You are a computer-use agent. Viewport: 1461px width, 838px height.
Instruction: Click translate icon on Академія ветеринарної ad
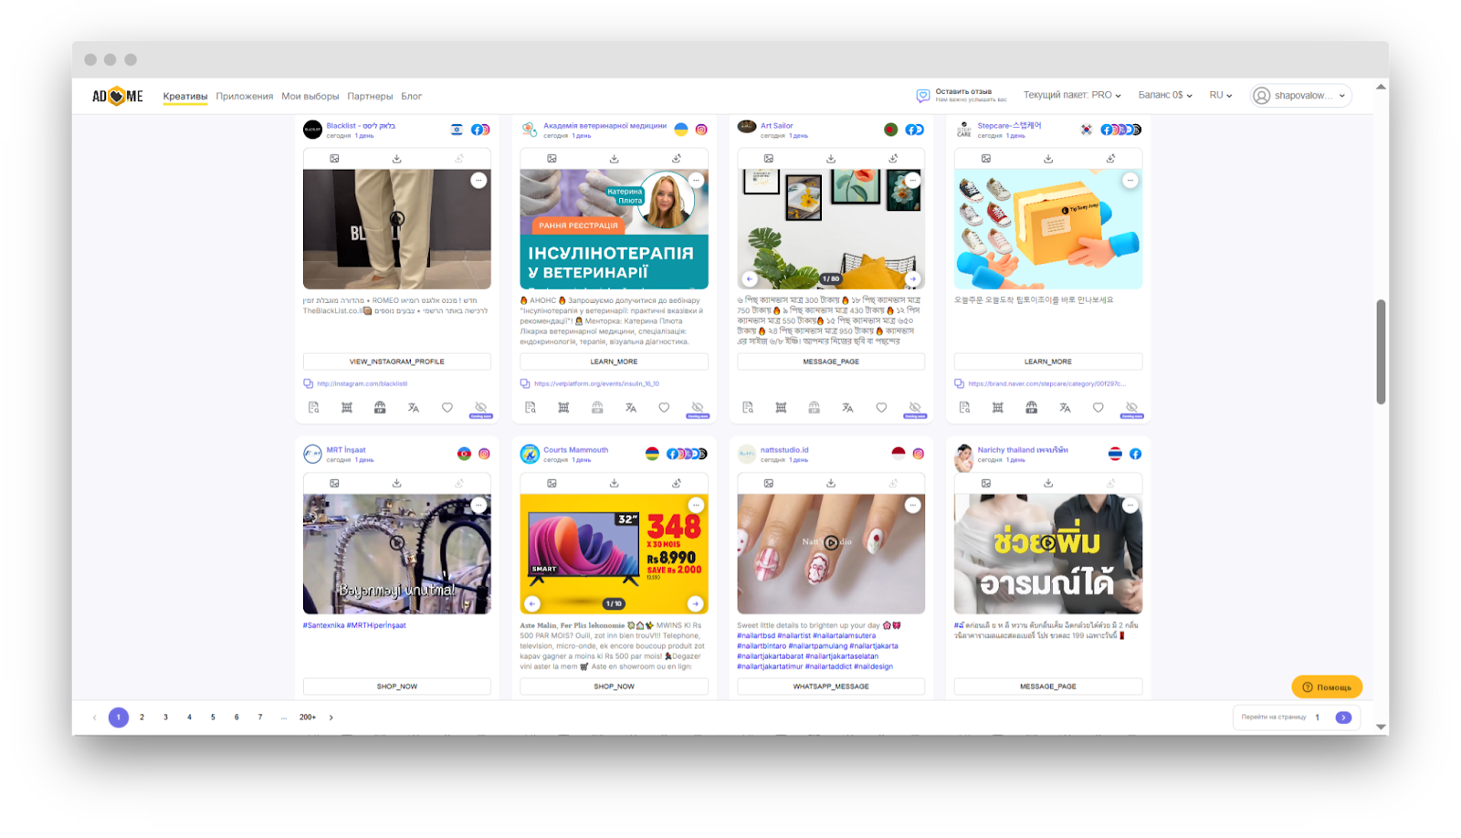pos(630,408)
